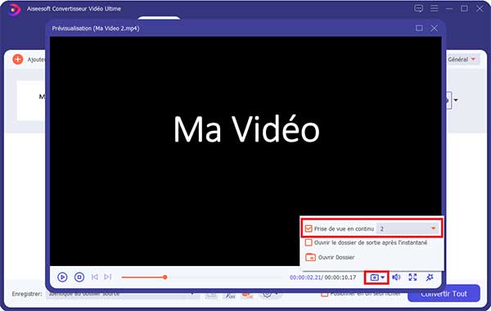Click the Aiseesoft logo in the title bar
The height and width of the screenshot is (311, 491).
(x=14, y=9)
